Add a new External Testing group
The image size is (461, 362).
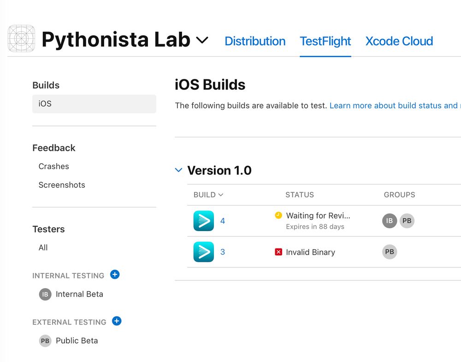click(117, 321)
